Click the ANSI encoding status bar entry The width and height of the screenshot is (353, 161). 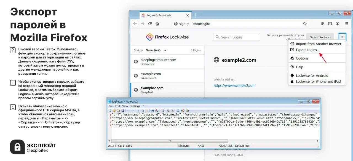point(201,146)
